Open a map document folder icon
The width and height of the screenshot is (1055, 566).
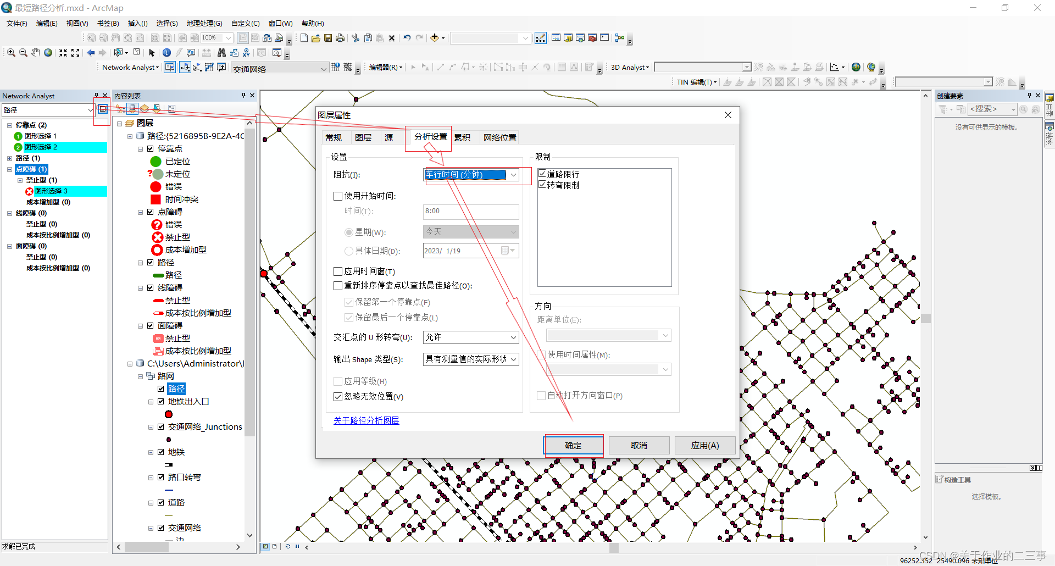[x=316, y=38]
